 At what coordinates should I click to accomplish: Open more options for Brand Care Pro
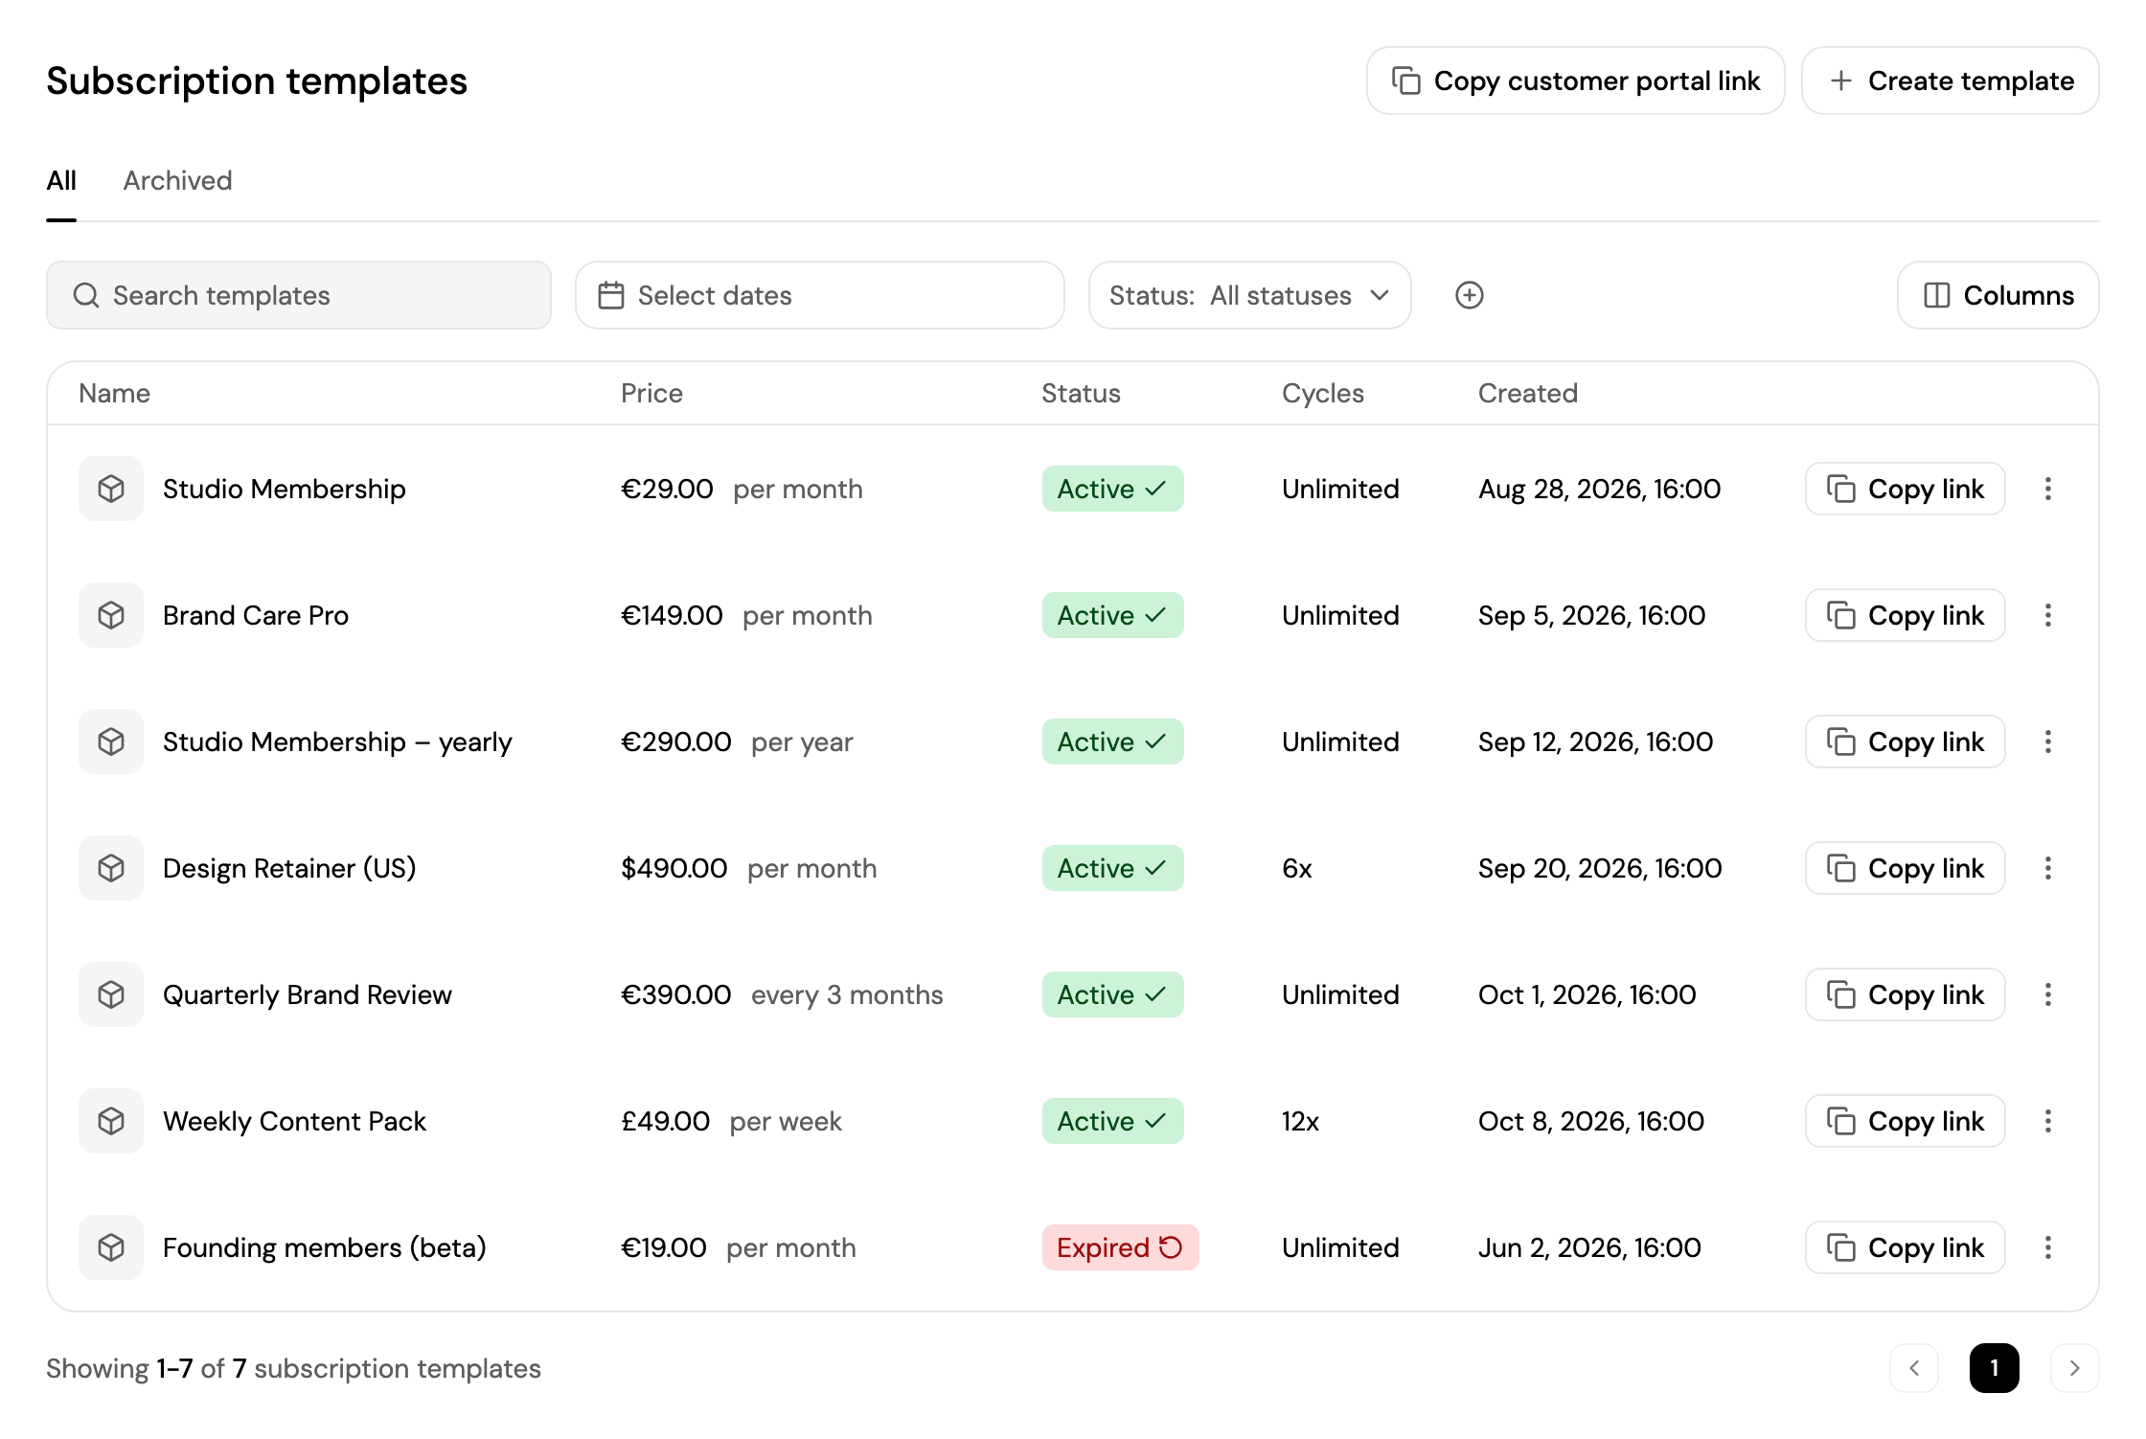(x=2048, y=615)
